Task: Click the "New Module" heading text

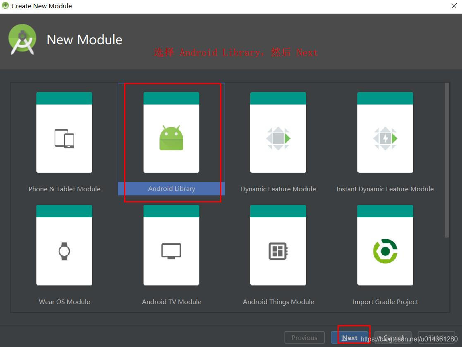Action: 84,40
